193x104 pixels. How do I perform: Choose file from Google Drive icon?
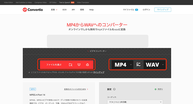pos(87,65)
